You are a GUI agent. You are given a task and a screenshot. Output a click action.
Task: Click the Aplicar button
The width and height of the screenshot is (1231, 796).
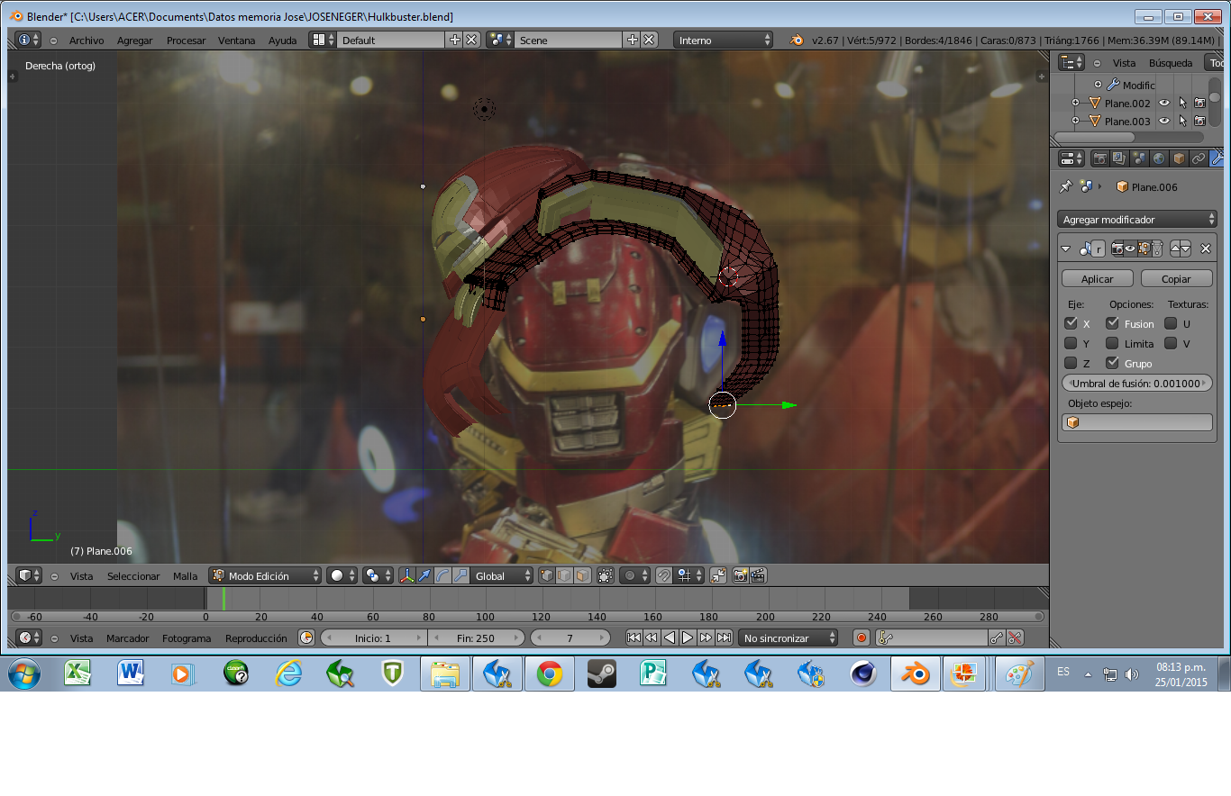[x=1097, y=279]
